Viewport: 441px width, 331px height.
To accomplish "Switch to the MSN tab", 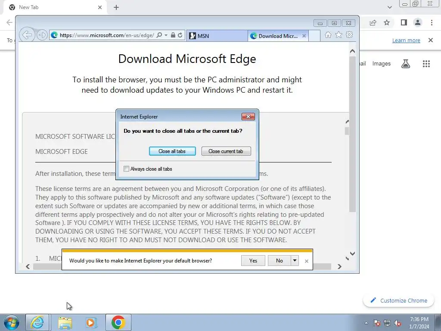I will coord(217,36).
